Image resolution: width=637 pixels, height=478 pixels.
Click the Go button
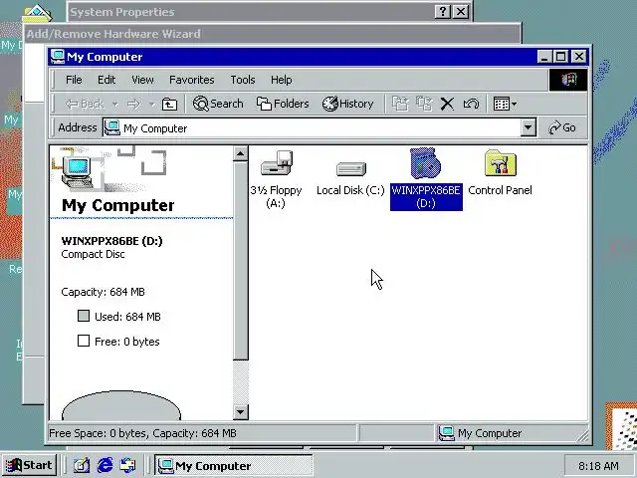point(562,128)
